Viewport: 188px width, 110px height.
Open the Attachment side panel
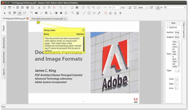[4, 57]
